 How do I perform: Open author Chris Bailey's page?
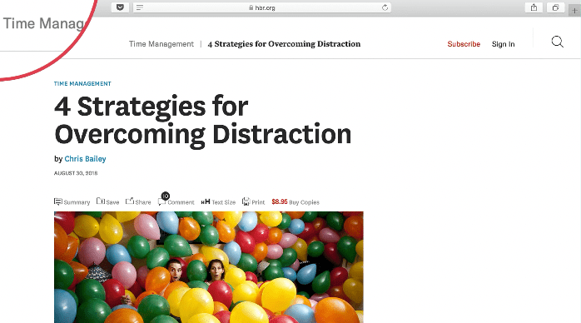point(85,159)
